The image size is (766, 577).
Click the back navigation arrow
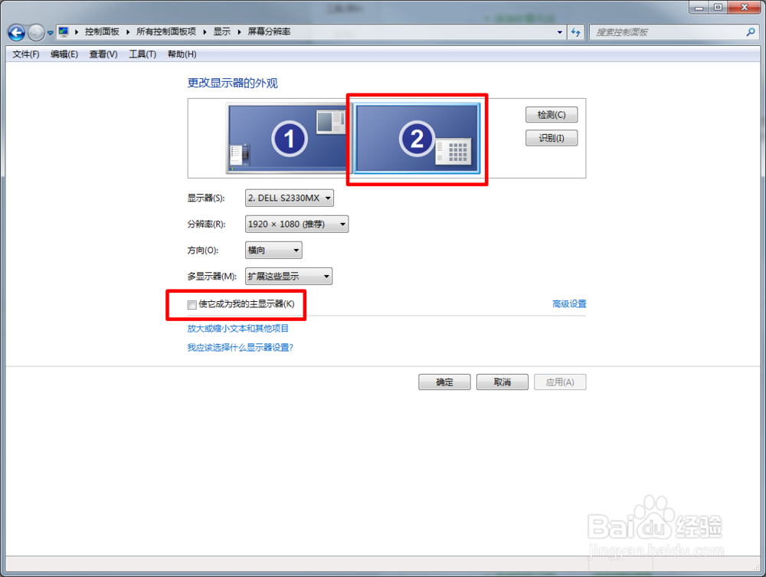point(16,32)
